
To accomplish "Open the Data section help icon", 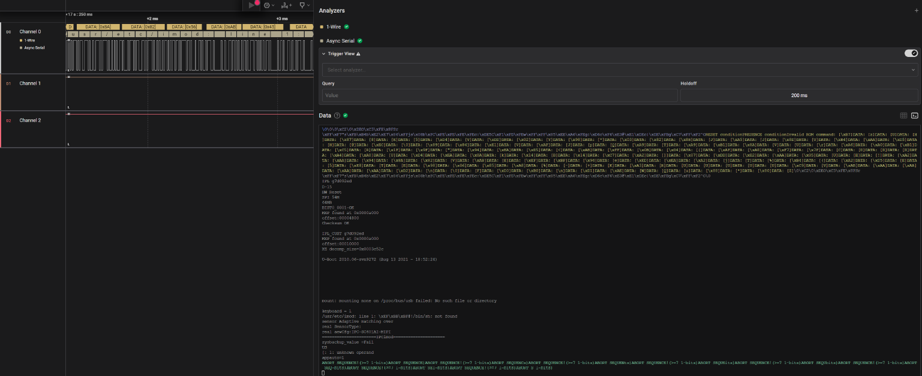I will (x=337, y=115).
